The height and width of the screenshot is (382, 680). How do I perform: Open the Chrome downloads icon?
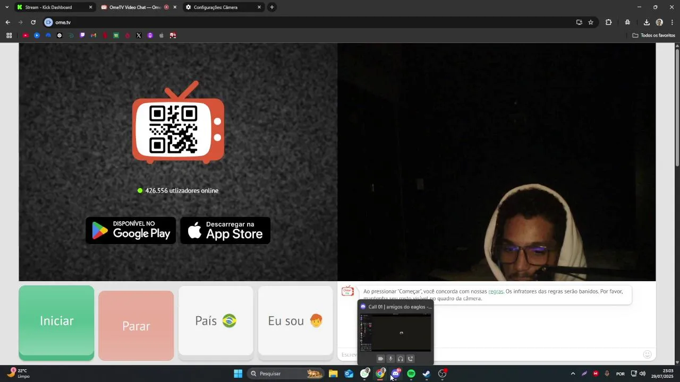pyautogui.click(x=647, y=22)
